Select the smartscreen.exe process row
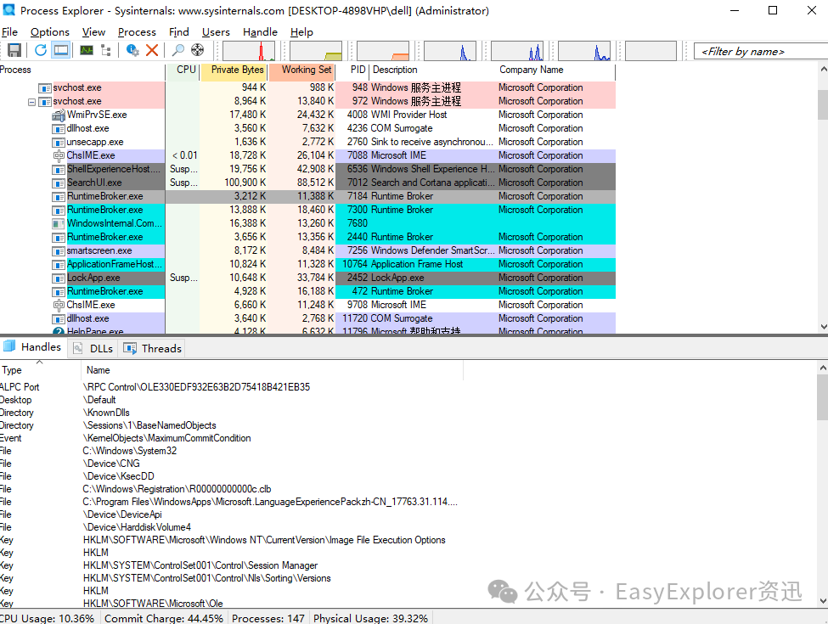This screenshot has width=828, height=624. tap(307, 250)
